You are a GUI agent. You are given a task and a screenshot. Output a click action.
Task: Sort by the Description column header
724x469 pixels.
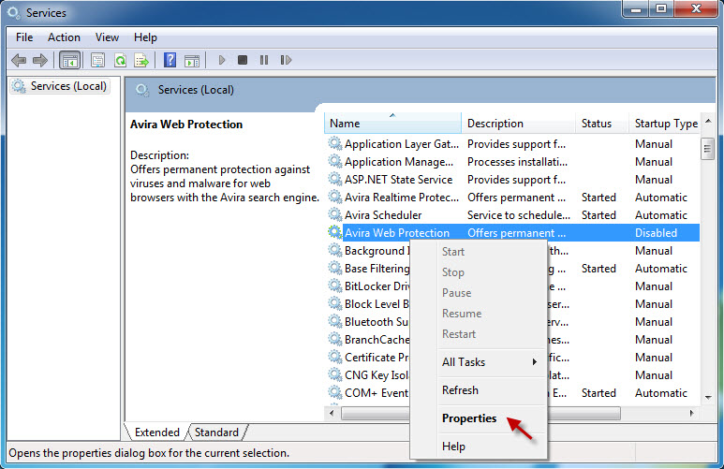click(518, 124)
